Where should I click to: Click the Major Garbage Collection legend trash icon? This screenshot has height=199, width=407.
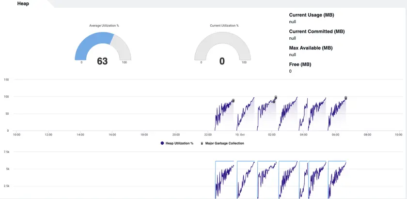click(x=202, y=143)
